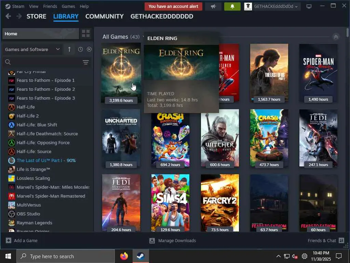The height and width of the screenshot is (263, 350).
Task: Collapse the All Games section chevron
Action: (336, 37)
